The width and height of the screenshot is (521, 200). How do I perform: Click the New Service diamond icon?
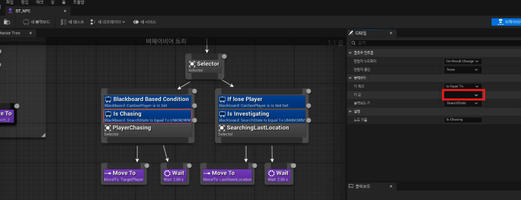135,22
